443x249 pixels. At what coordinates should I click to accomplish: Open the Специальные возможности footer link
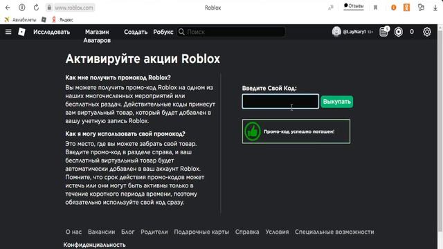334,232
